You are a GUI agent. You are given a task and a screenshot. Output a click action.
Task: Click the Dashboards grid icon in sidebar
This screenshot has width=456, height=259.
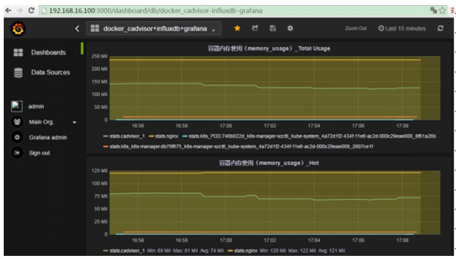click(x=18, y=52)
